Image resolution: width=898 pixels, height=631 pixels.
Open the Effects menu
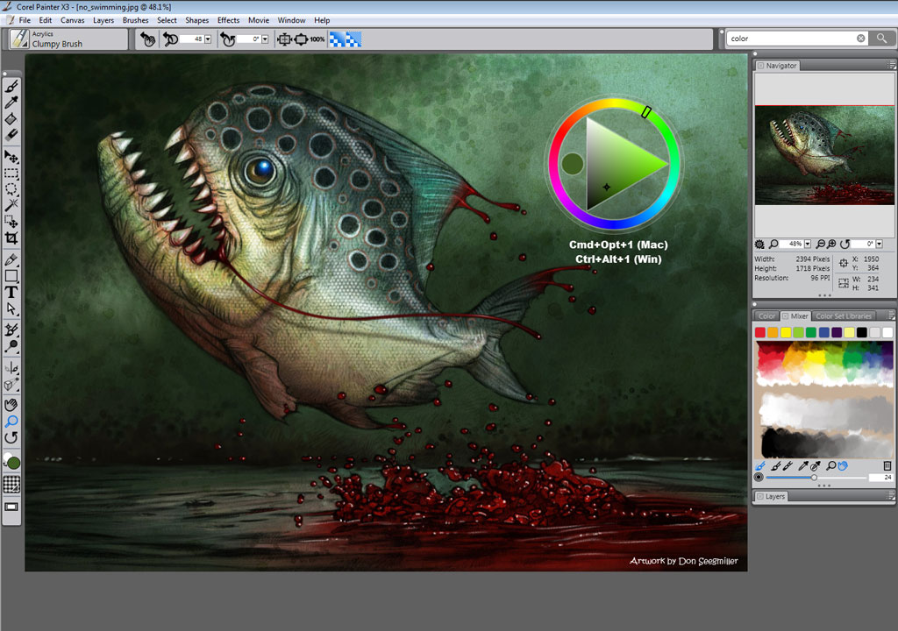[228, 20]
